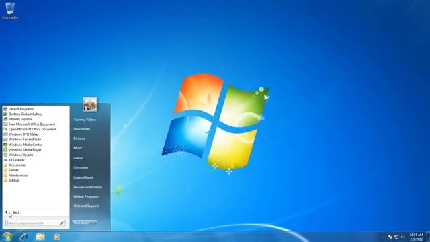Open Control Panel from Start menu
This screenshot has height=242, width=430.
83,177
